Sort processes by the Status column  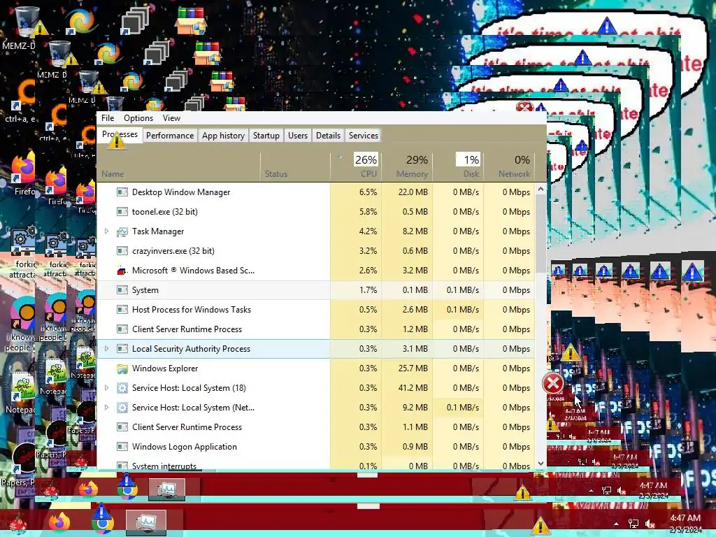tap(295, 166)
